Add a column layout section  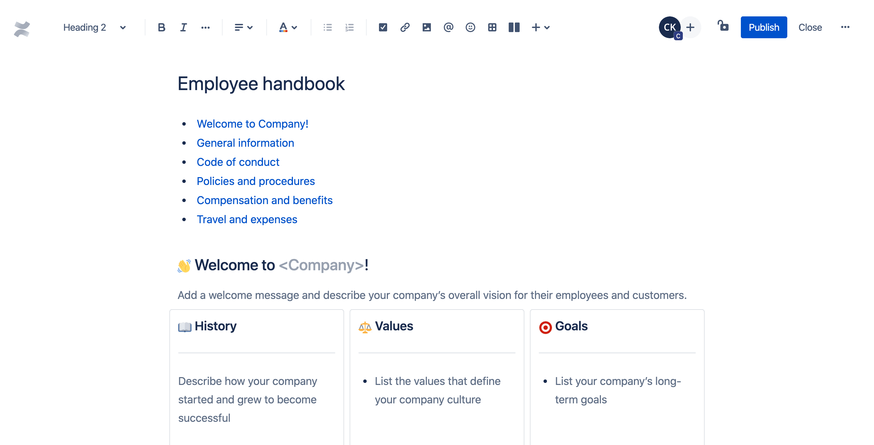coord(514,27)
